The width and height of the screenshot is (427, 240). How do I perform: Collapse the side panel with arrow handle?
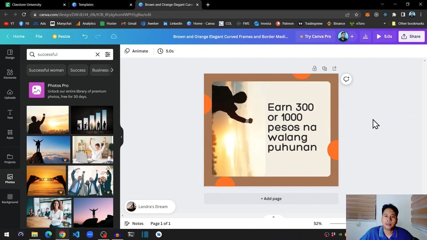(121, 137)
